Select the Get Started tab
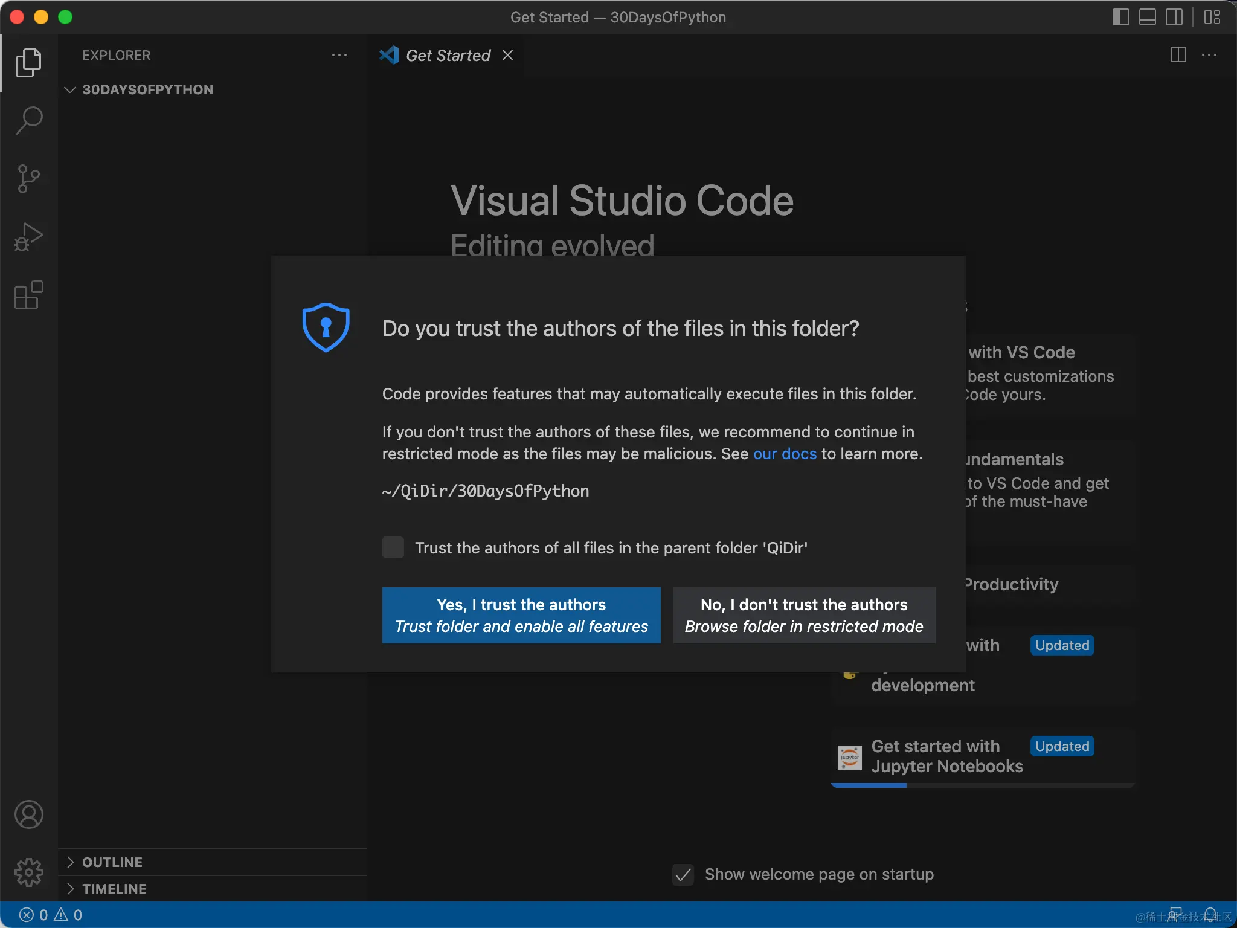The image size is (1237, 928). coord(447,56)
